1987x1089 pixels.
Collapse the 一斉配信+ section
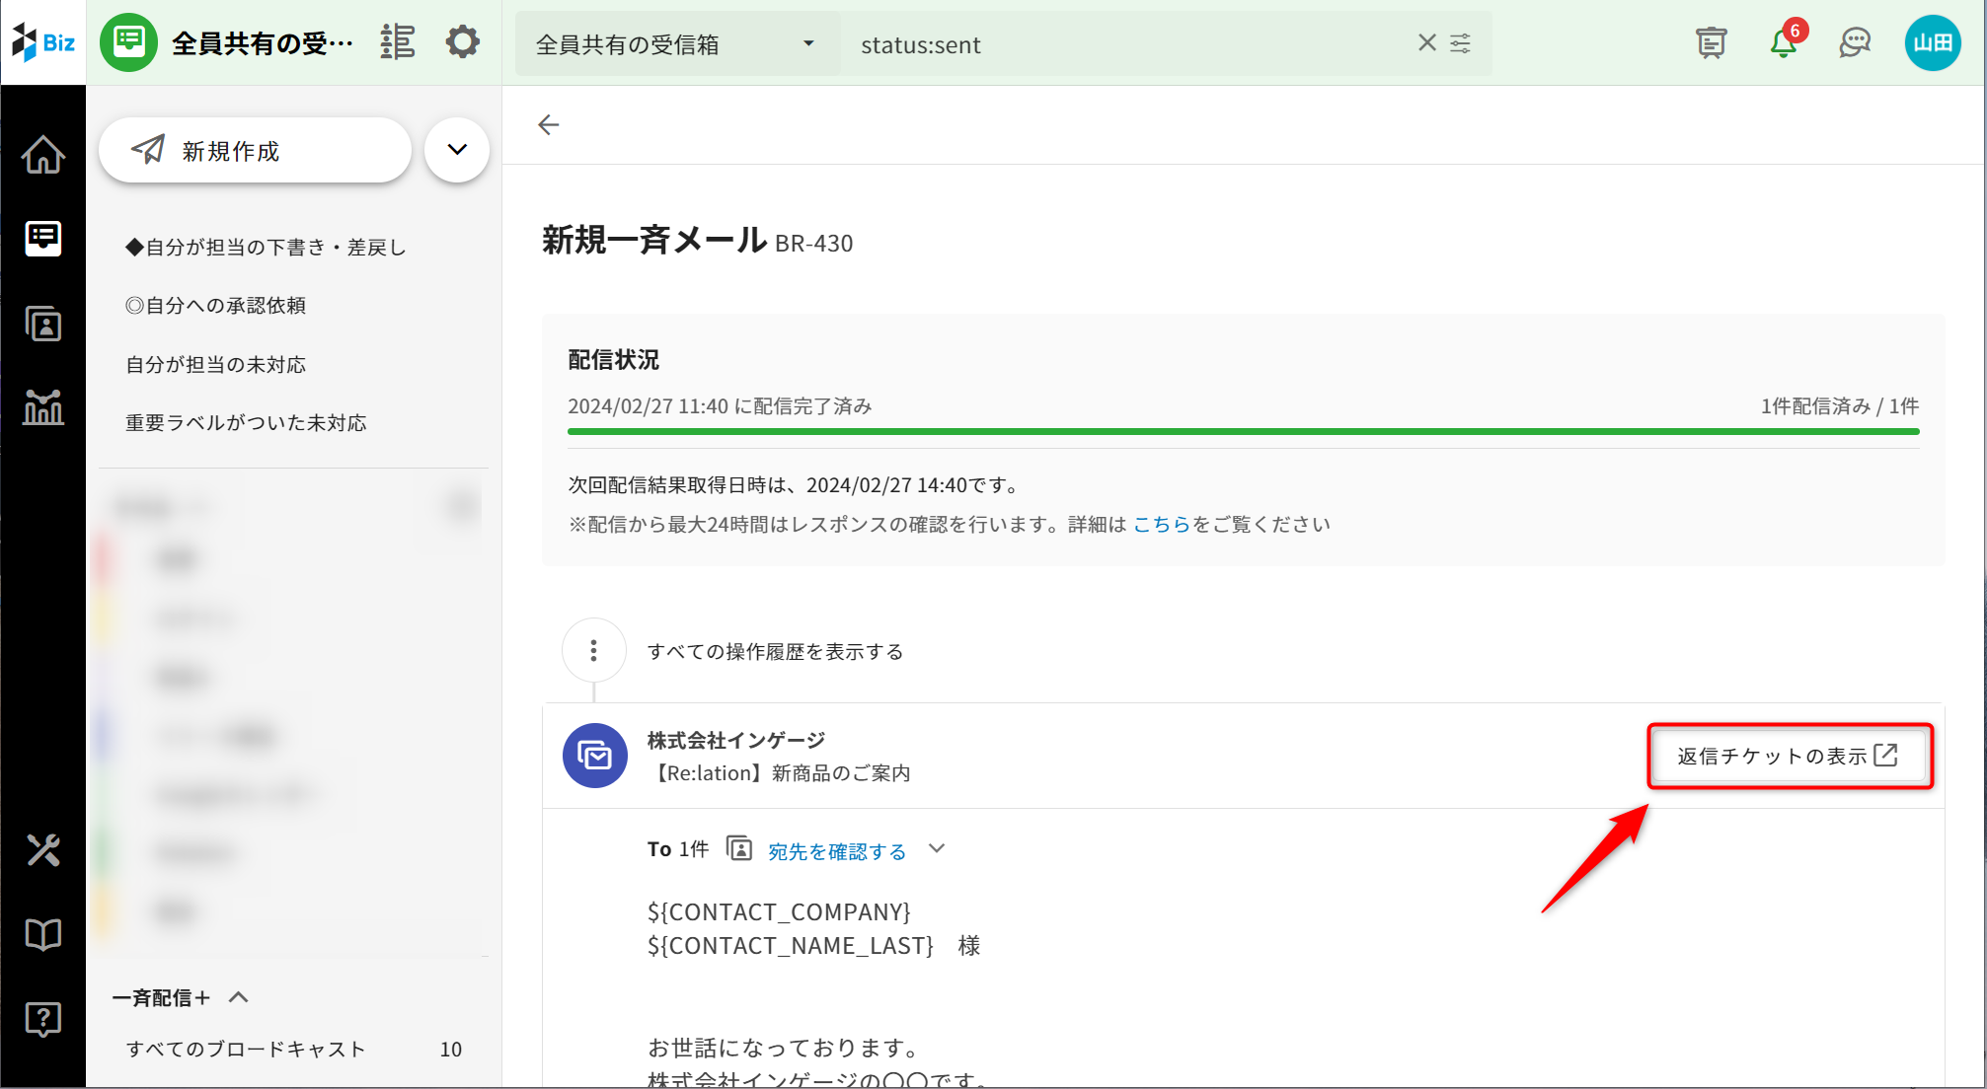[238, 997]
